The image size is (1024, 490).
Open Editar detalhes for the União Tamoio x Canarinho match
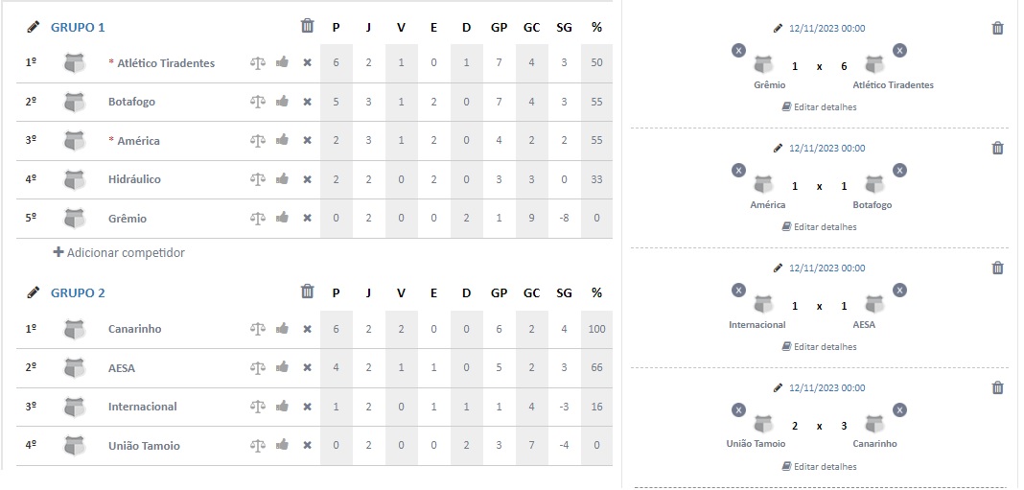[x=819, y=466]
